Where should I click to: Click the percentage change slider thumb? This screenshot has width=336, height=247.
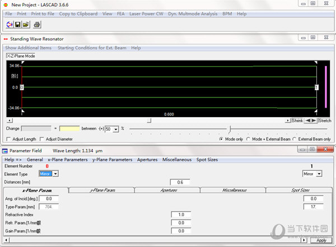[x=230, y=129]
